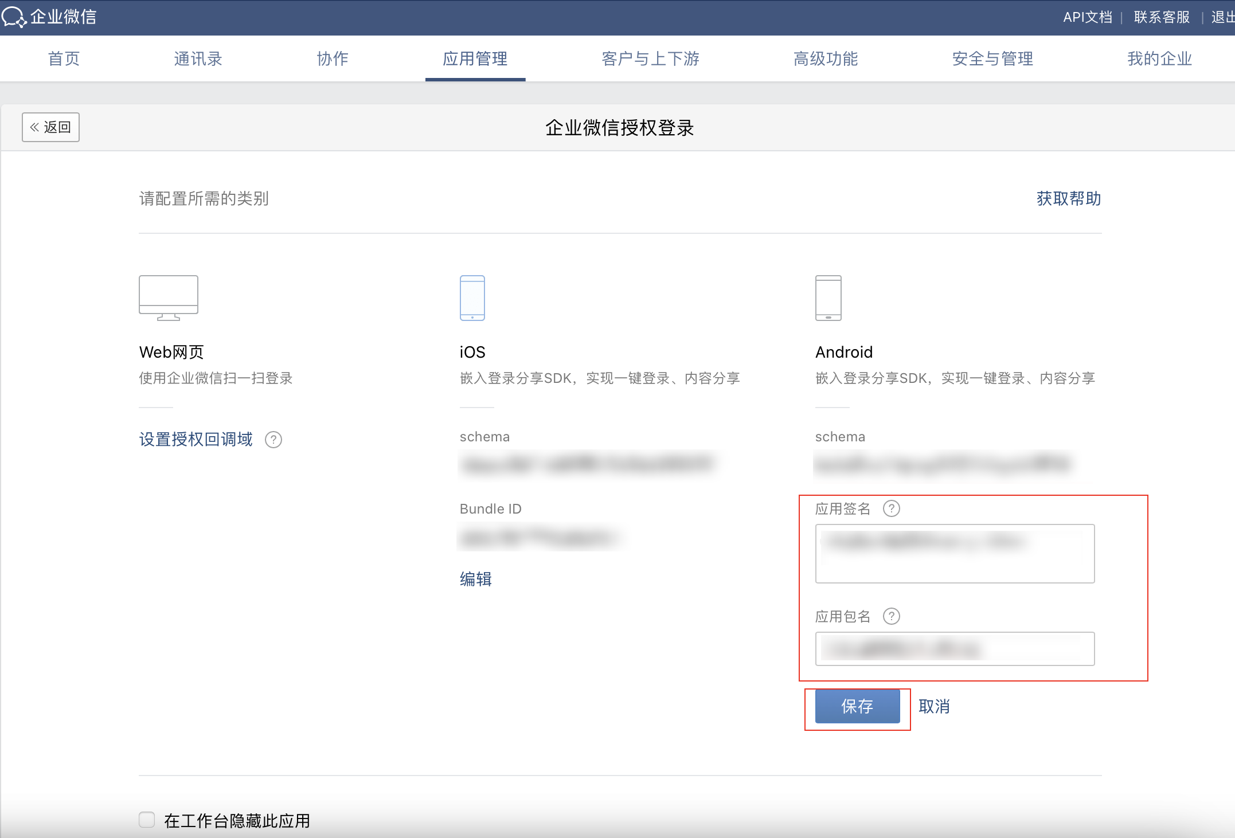Screen dimensions: 1235x838
Task: Click the blurred iOS schema value
Action: (588, 464)
